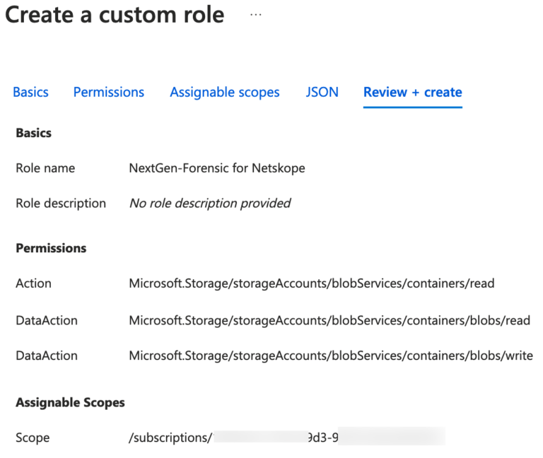The height and width of the screenshot is (458, 543).
Task: Select the blobs/write DataAction permission value
Action: pyautogui.click(x=330, y=356)
